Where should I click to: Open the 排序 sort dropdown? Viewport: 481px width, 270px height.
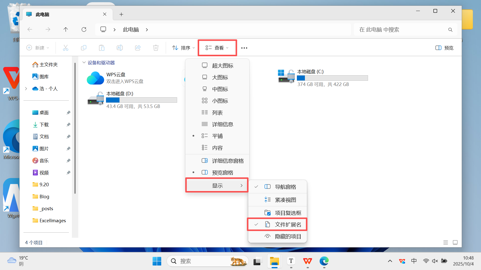tap(183, 48)
